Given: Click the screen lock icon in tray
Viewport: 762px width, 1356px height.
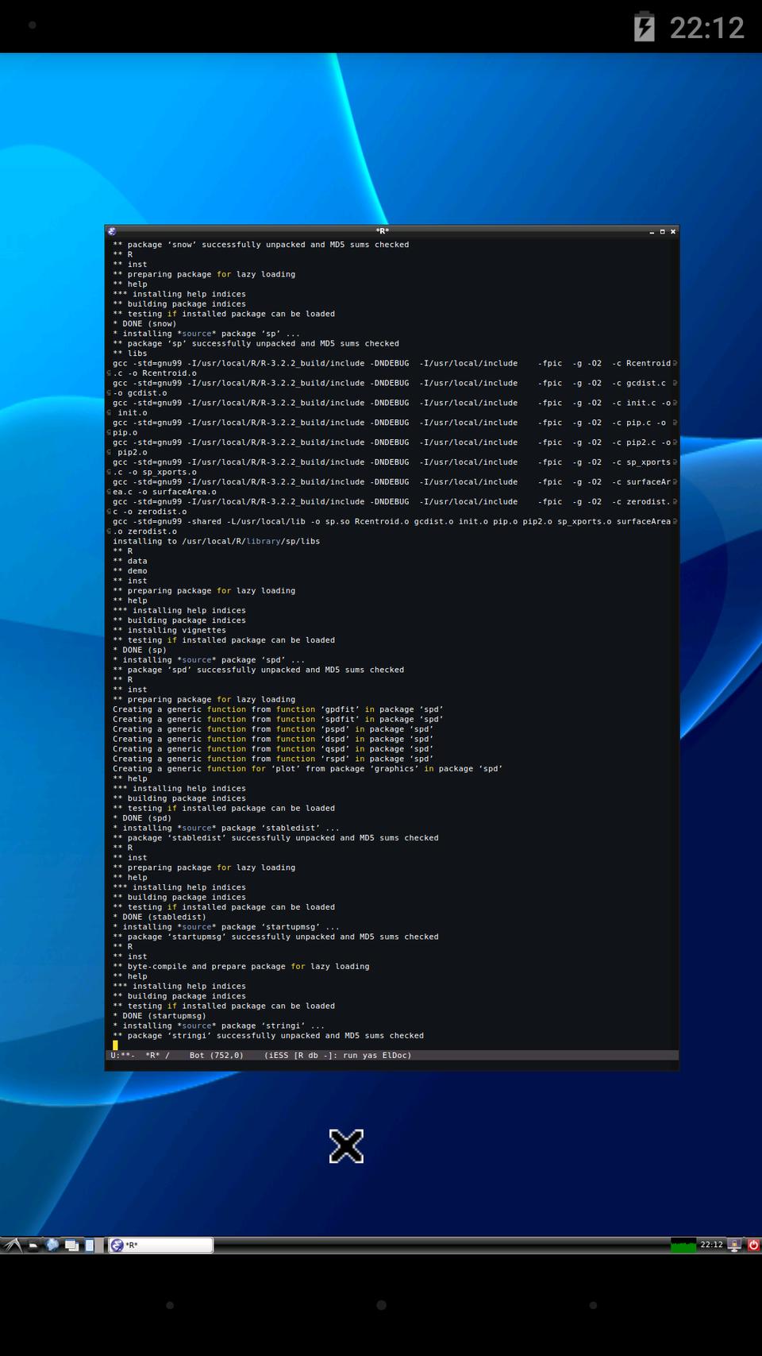Looking at the screenshot, I should pos(735,1245).
